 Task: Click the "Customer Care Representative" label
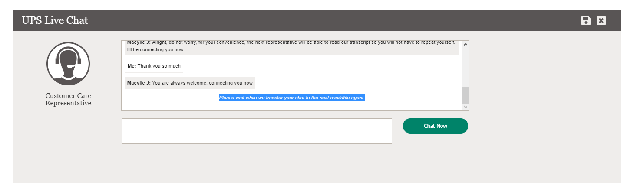pyautogui.click(x=68, y=99)
